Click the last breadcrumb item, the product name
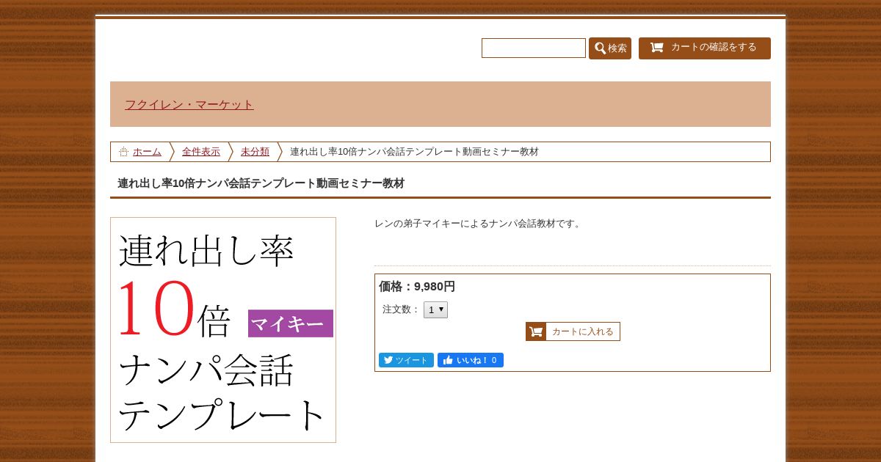This screenshot has height=462, width=881. pos(414,152)
